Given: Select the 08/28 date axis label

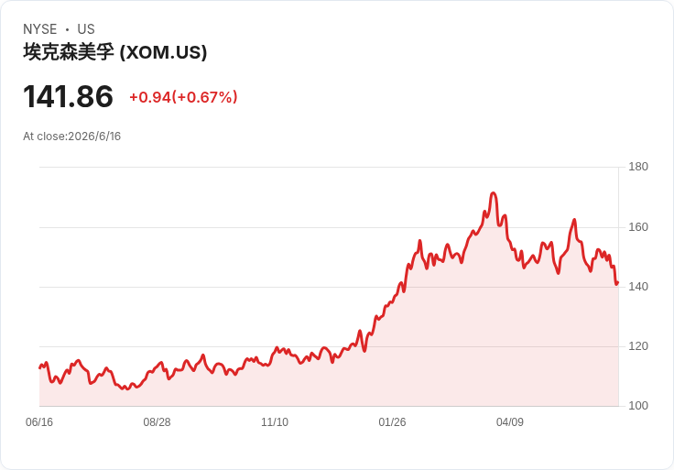Looking at the screenshot, I should [157, 422].
